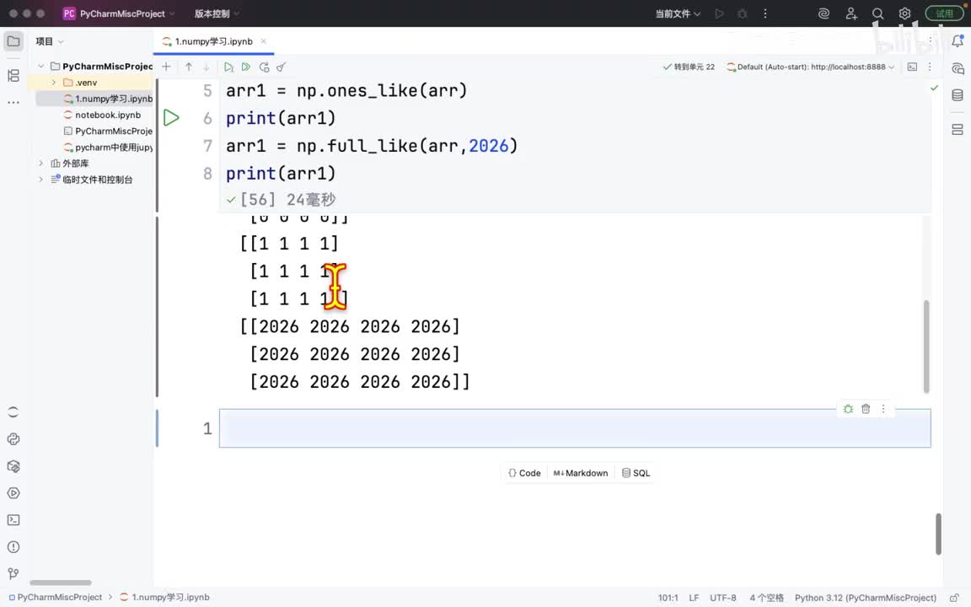Open PyCharmMiscProject project dropdown
The height and width of the screenshot is (607, 971).
pos(120,13)
